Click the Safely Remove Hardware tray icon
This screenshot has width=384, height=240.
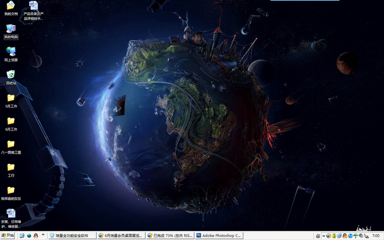367,236
